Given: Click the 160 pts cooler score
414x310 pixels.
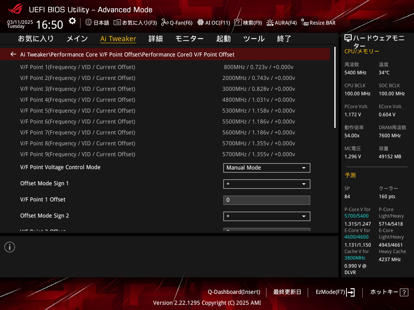Looking at the screenshot, I should (x=387, y=197).
